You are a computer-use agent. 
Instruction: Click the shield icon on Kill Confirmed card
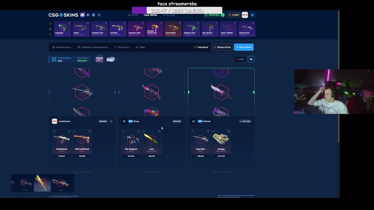pyautogui.click(x=89, y=132)
